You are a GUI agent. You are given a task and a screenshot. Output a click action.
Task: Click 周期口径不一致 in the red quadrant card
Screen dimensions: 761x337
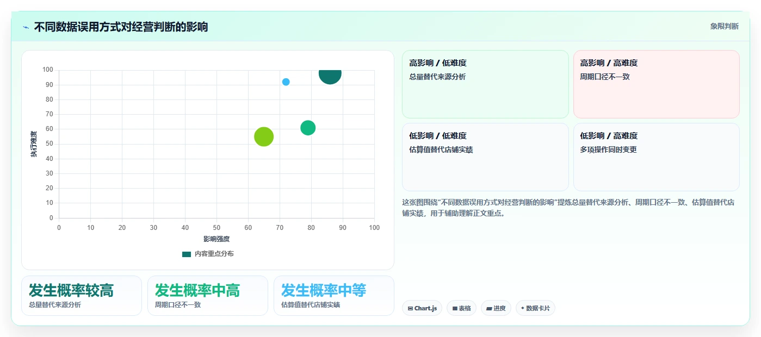click(605, 77)
